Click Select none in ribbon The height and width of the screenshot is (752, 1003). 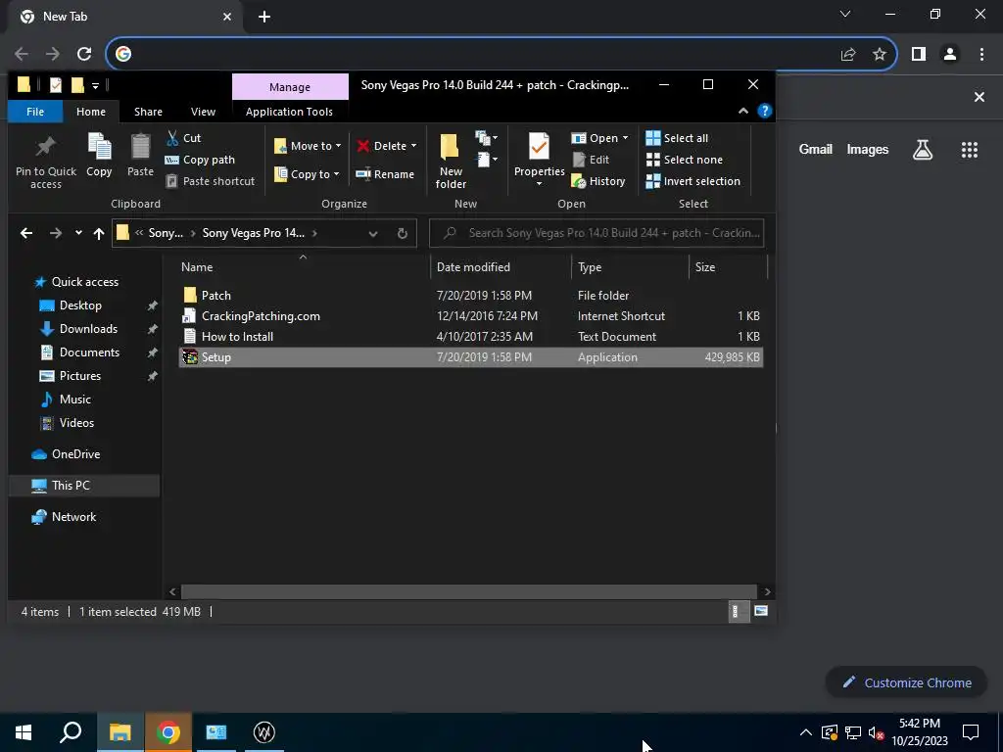685,160
